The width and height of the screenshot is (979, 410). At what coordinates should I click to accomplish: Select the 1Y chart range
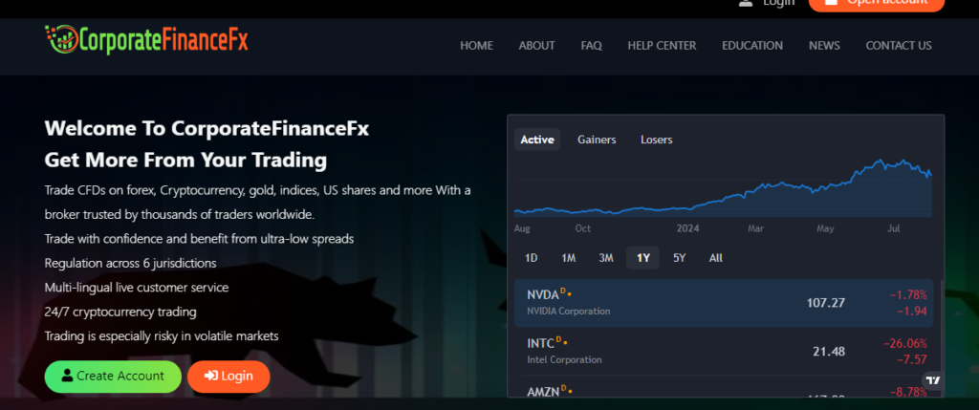(x=642, y=258)
